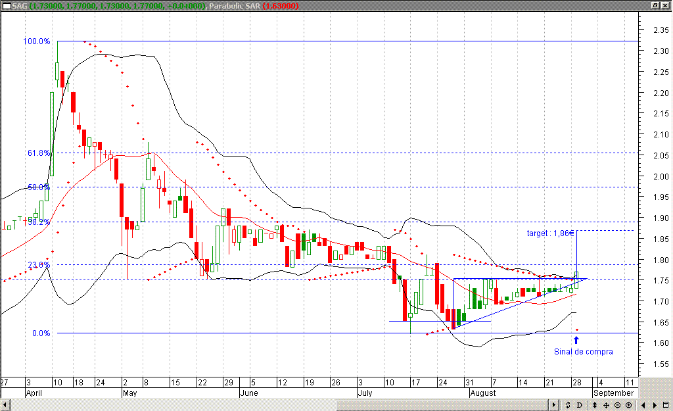The height and width of the screenshot is (411, 673).
Task: Click the vertical rescale double-arrow icon
Action: point(594,405)
